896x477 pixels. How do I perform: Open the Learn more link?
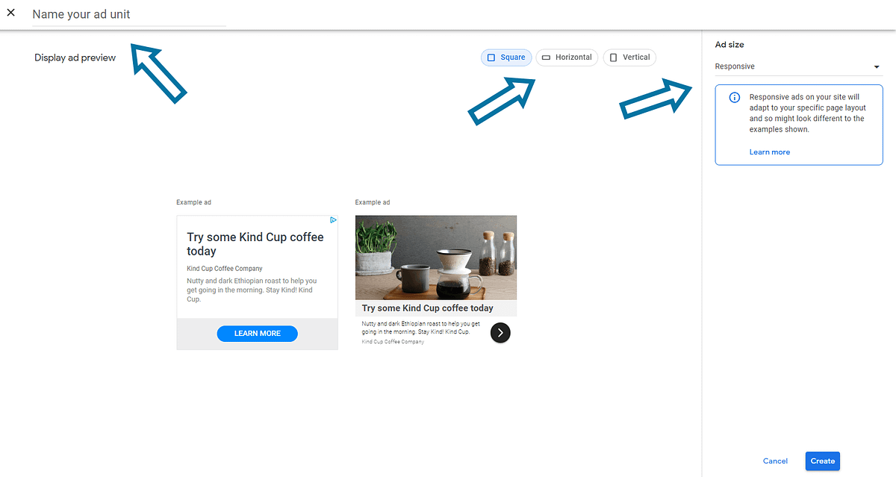(769, 152)
